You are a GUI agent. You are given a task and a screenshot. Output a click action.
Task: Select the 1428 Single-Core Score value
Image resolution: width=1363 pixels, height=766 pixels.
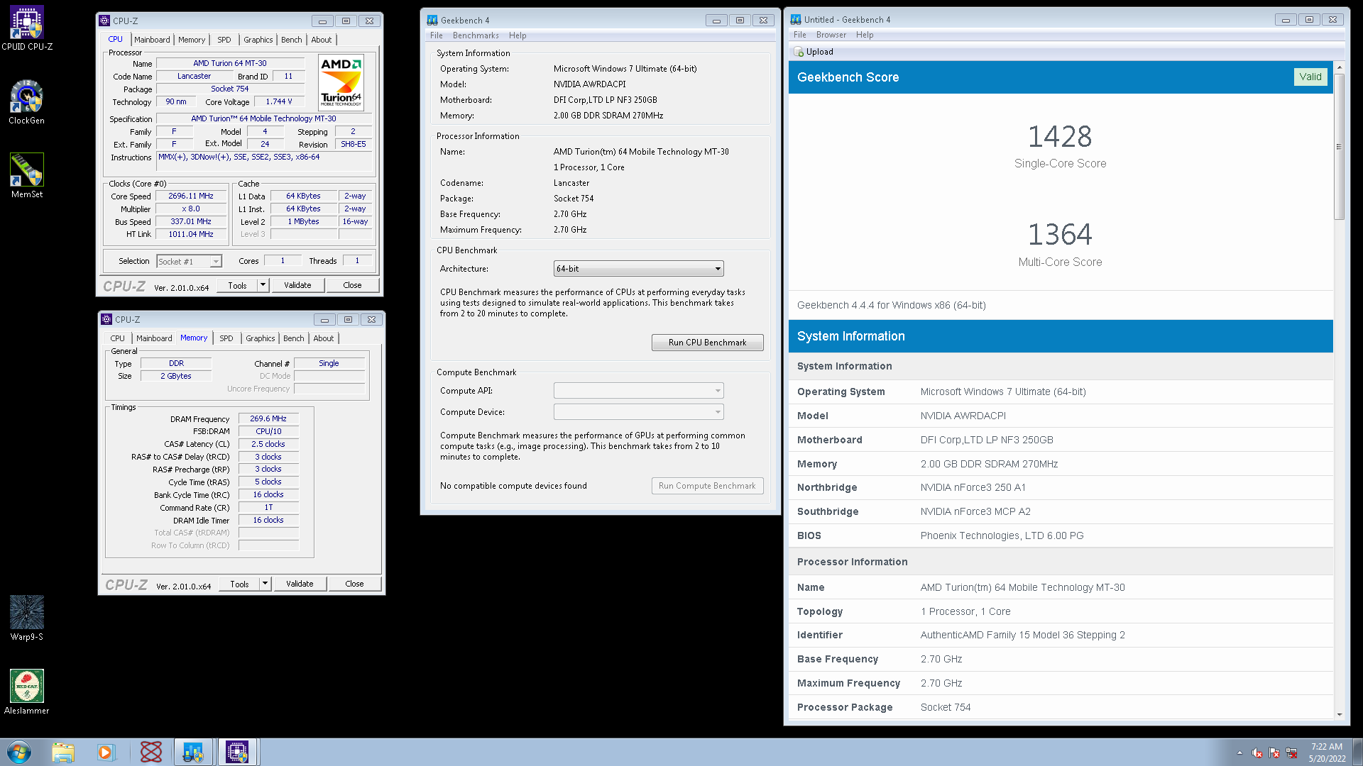1060,136
